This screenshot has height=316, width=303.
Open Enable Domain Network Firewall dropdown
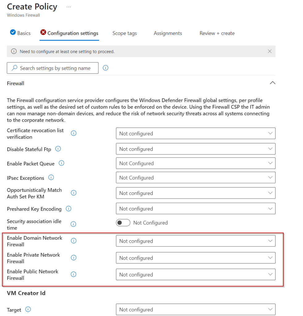[x=196, y=241]
